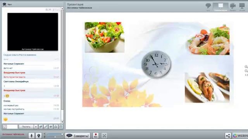The width and height of the screenshot is (248, 139).
Task: Click the clock image on the slide
Action: (156, 64)
